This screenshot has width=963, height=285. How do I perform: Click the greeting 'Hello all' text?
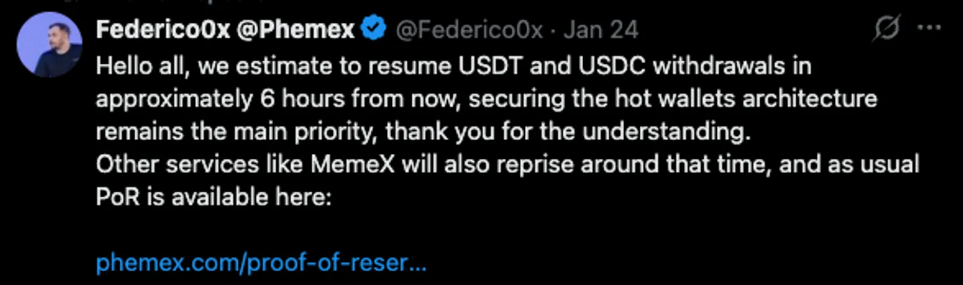coord(143,66)
